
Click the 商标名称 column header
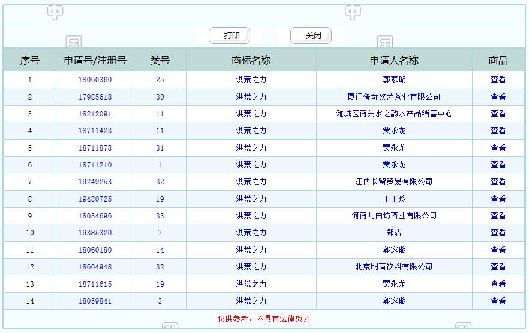[x=251, y=61]
